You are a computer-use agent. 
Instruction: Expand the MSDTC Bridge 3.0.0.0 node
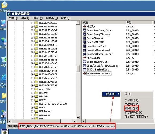click(x=32, y=104)
